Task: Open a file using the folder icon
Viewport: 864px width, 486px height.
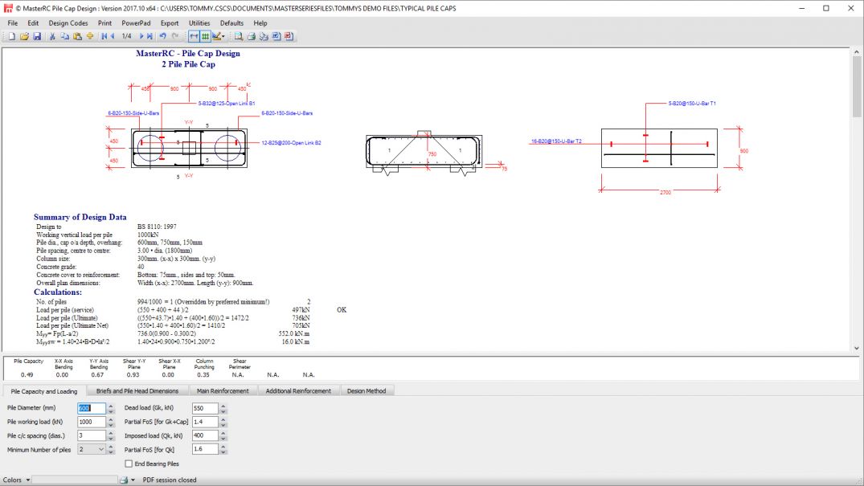Action: [24, 36]
